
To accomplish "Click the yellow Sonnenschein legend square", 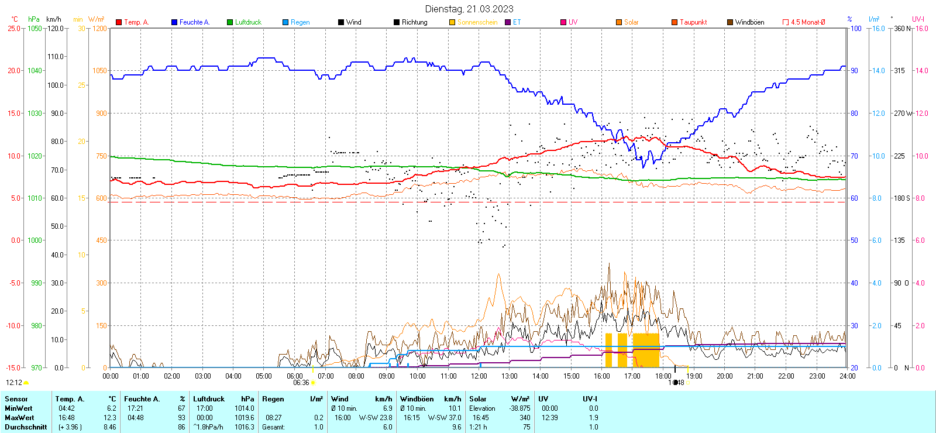I will click(x=452, y=22).
